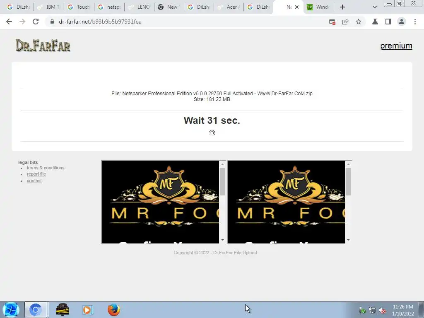
Task: Share this page via the share icon
Action: (x=345, y=22)
